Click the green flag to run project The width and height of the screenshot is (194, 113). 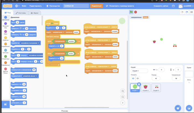tap(131, 12)
